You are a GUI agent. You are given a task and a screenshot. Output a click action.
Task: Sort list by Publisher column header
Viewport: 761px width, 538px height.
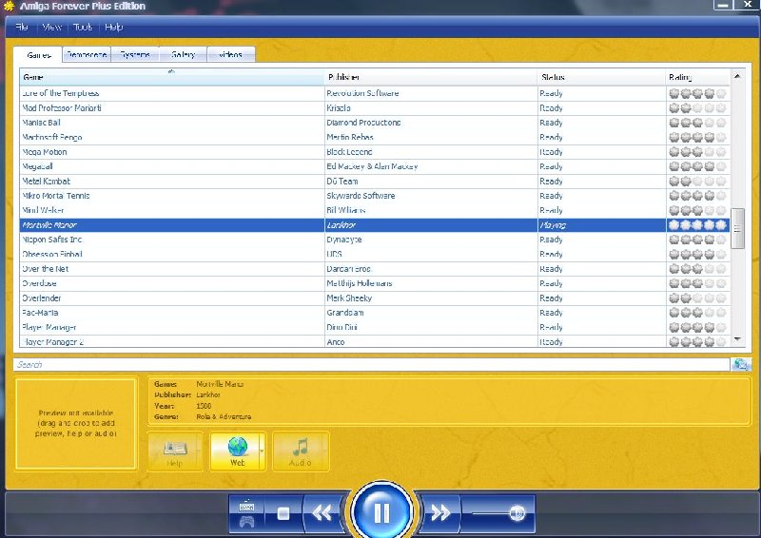pyautogui.click(x=431, y=77)
